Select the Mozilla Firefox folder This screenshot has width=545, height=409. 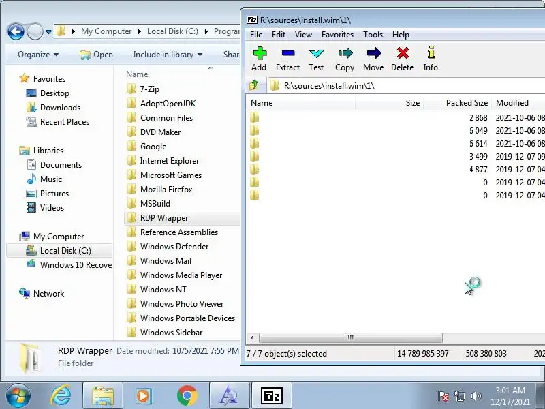tap(166, 190)
